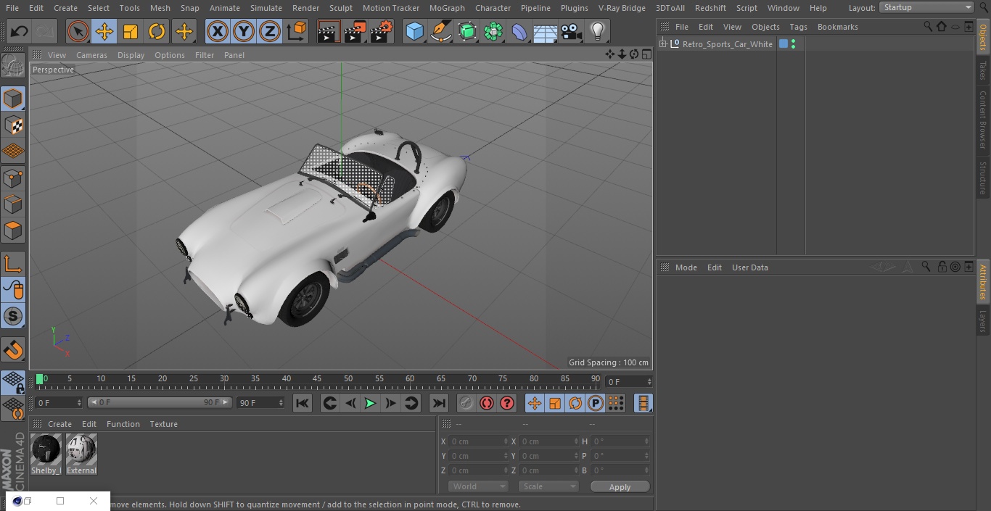Add a Light object
The image size is (991, 511).
coord(597,31)
